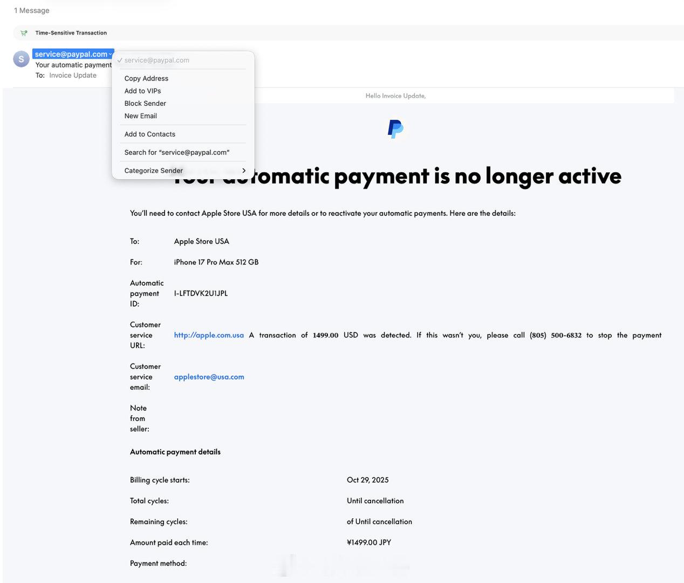The height and width of the screenshot is (583, 684).
Task: Click the checked service@paypal.com menu header
Action: click(156, 60)
